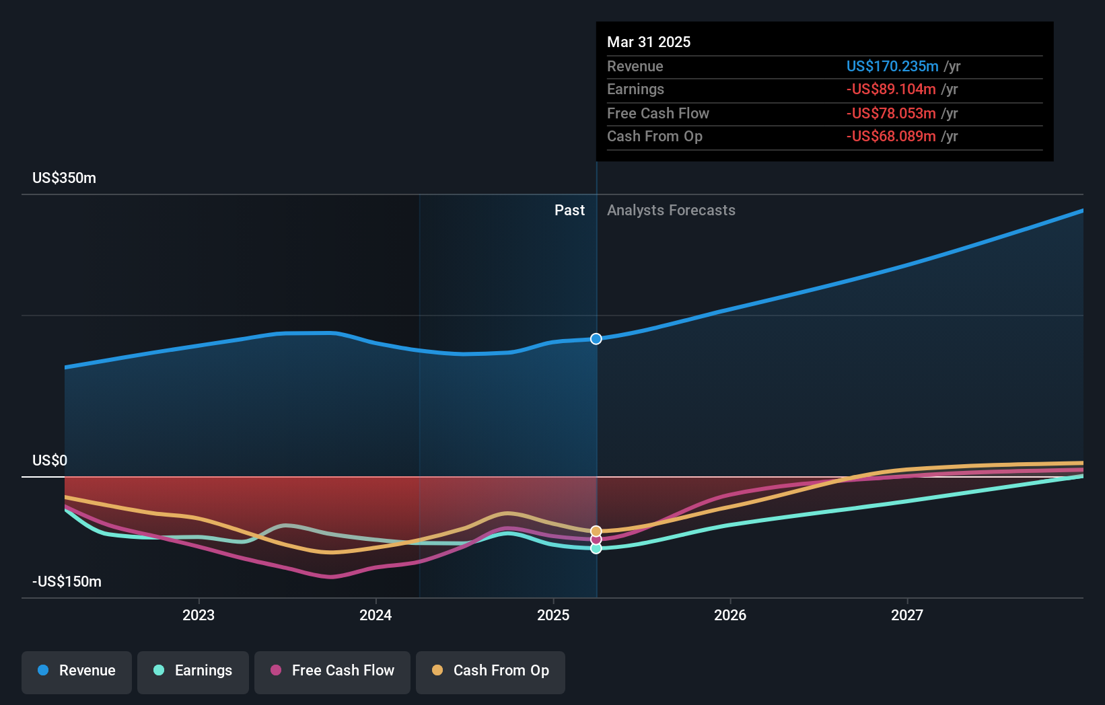Click the Mar 31 2025 tooltip date
This screenshot has width=1105, height=705.
649,42
